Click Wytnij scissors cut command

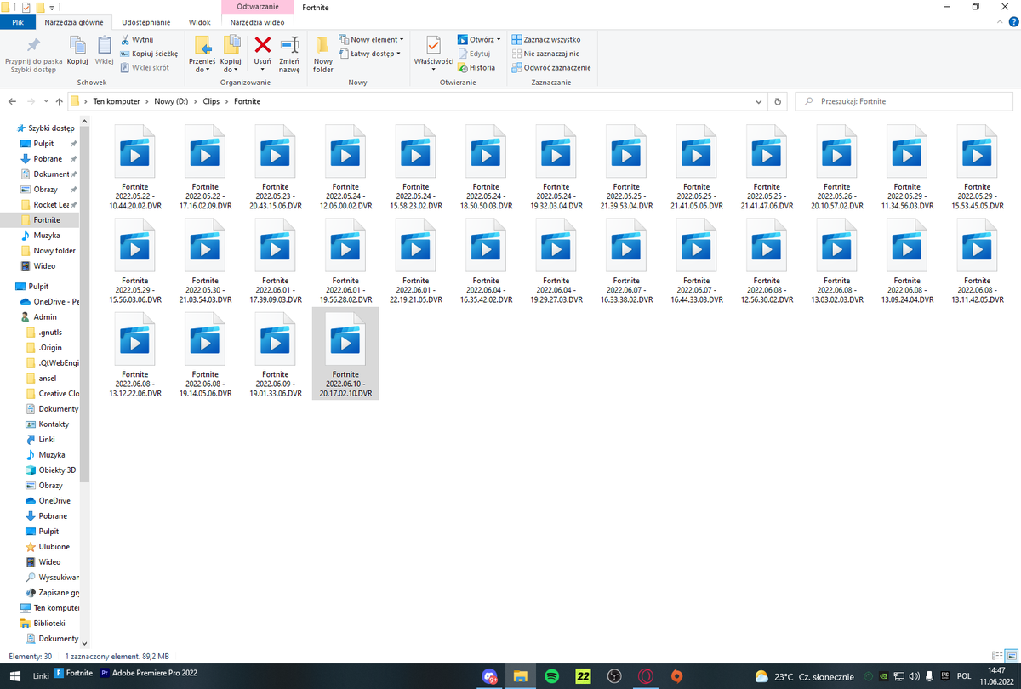[136, 39]
